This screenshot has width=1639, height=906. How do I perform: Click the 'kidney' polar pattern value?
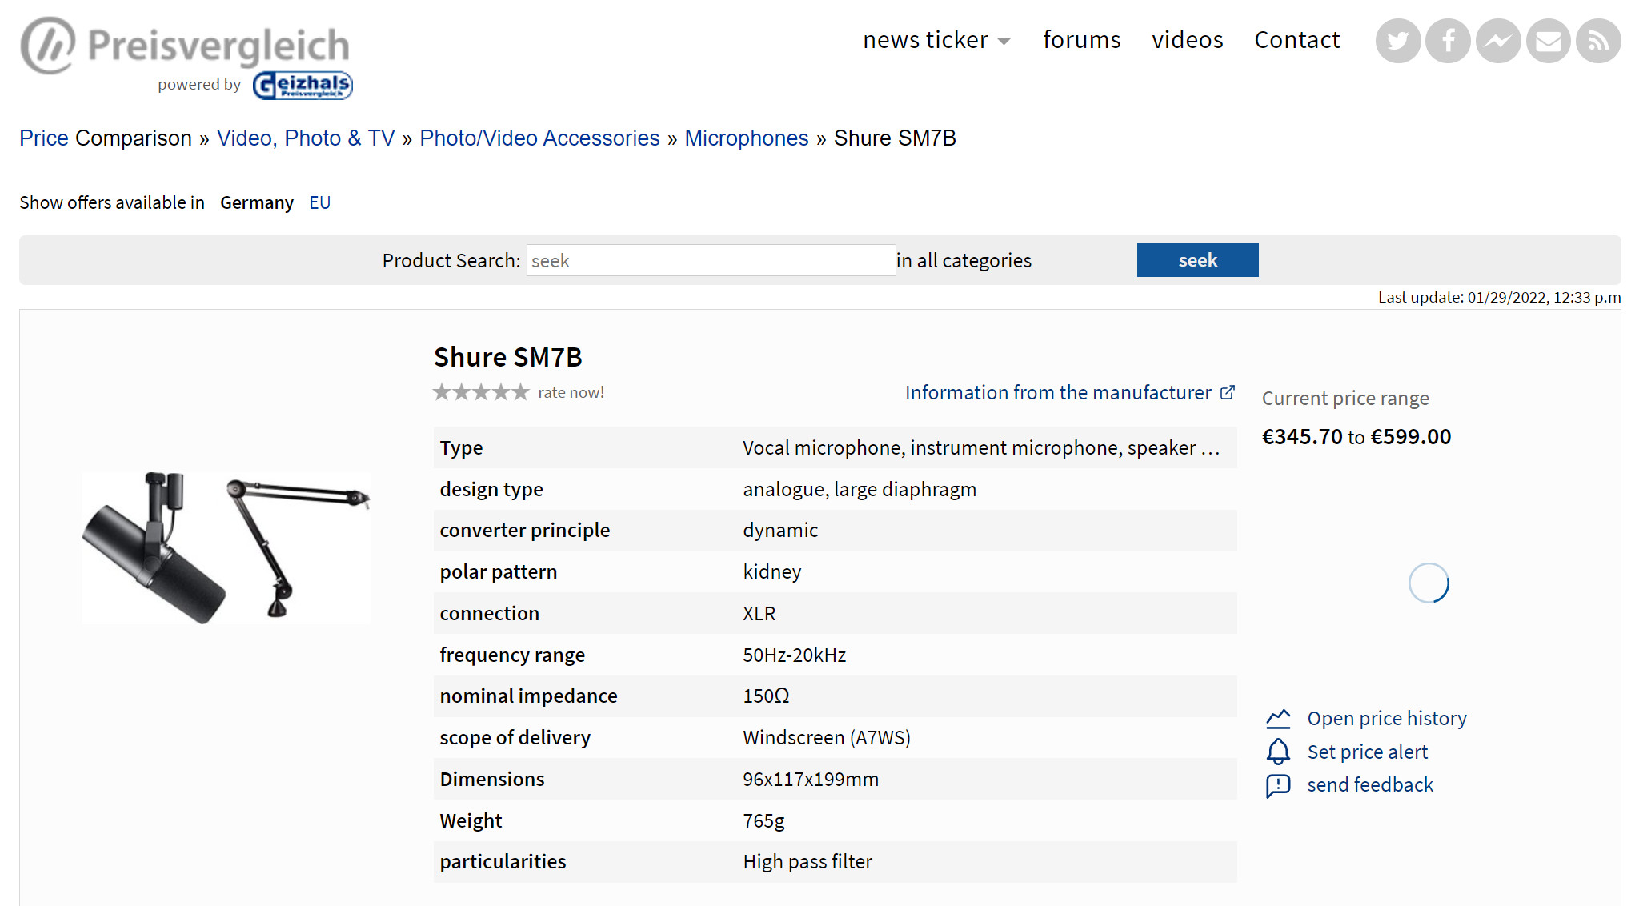pyautogui.click(x=771, y=572)
